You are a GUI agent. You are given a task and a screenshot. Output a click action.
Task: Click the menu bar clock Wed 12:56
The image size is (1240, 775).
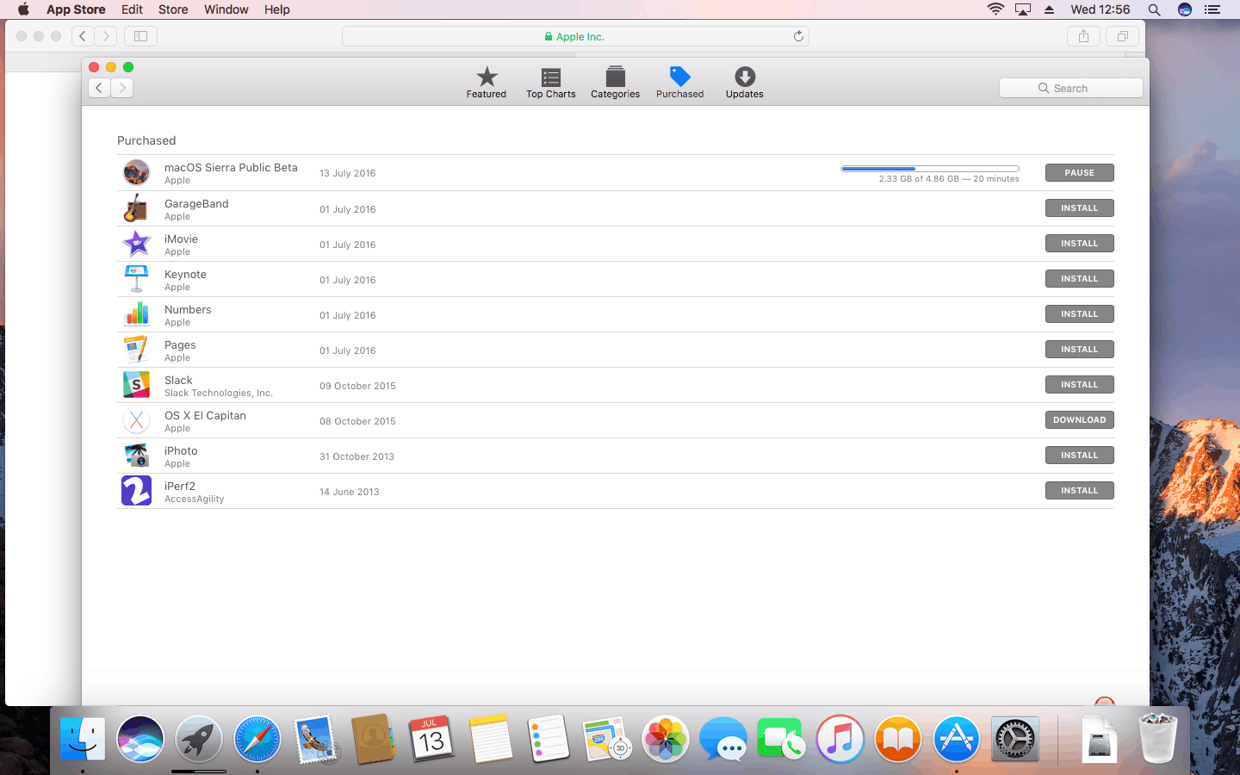click(1100, 9)
